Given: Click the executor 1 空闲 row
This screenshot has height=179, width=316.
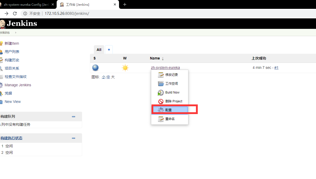Looking at the screenshot, I should point(41,146).
